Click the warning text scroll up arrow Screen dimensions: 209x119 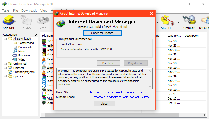[150, 71]
